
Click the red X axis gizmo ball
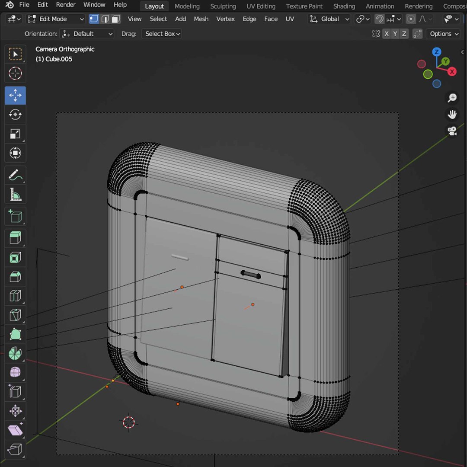[x=452, y=72]
